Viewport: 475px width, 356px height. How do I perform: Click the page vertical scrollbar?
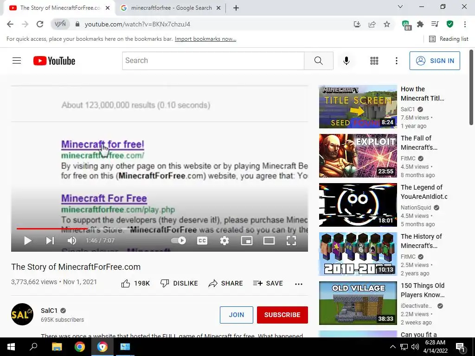(471, 87)
